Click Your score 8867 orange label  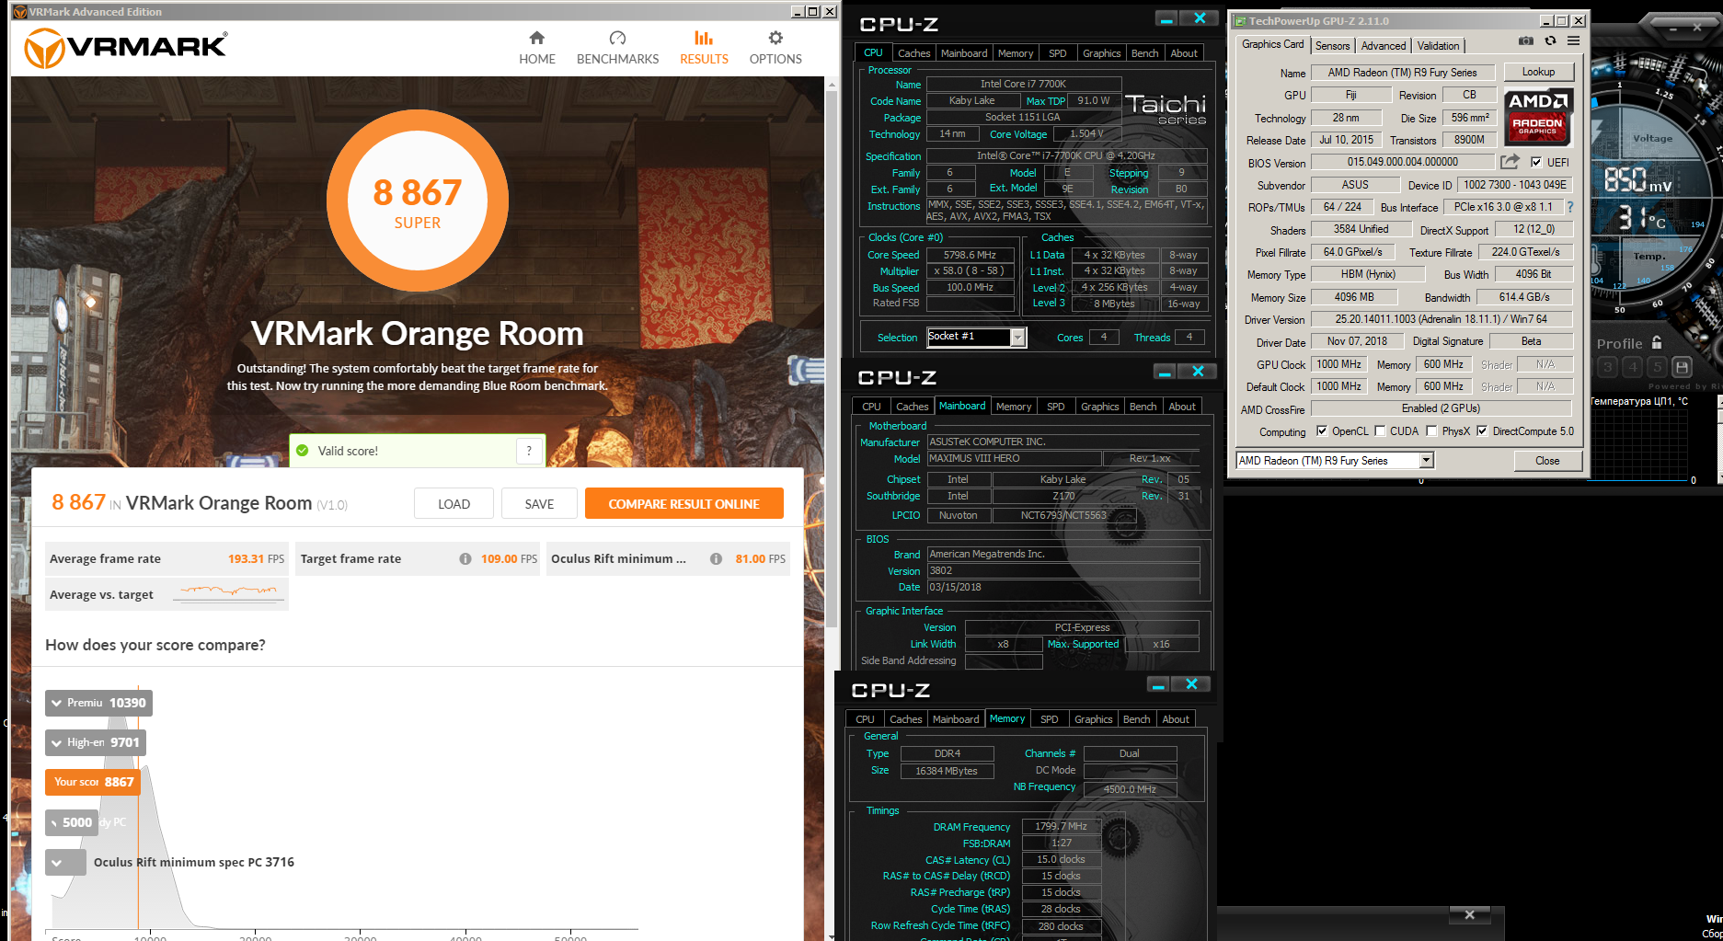(x=93, y=782)
